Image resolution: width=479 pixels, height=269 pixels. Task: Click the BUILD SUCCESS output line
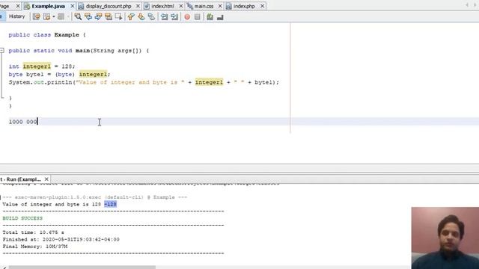pyautogui.click(x=22, y=218)
